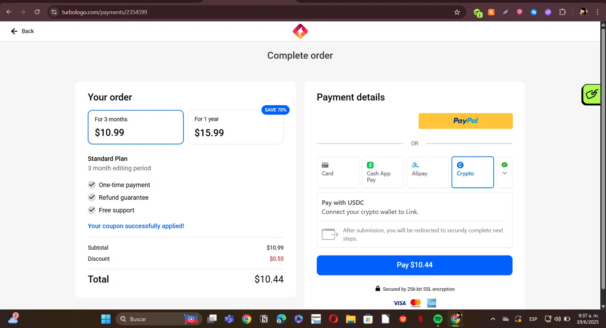Select the For 3 months $10.99 plan
This screenshot has width=606, height=328.
click(136, 127)
